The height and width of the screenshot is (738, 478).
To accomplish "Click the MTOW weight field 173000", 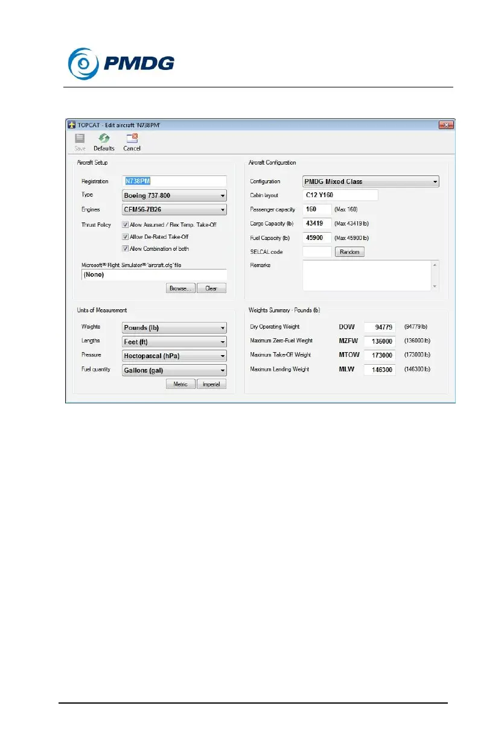I will coord(380,355).
